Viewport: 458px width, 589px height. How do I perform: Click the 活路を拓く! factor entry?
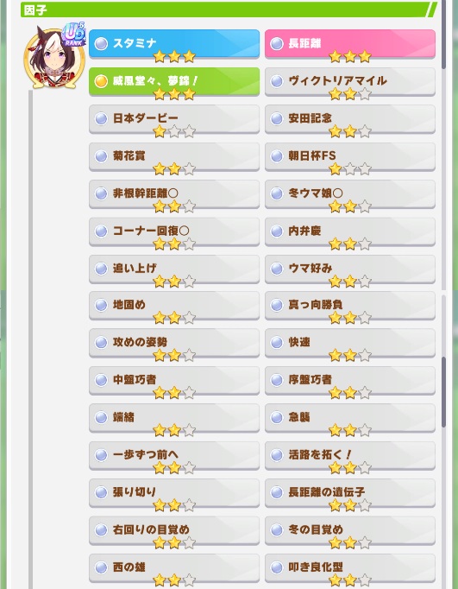point(350,455)
